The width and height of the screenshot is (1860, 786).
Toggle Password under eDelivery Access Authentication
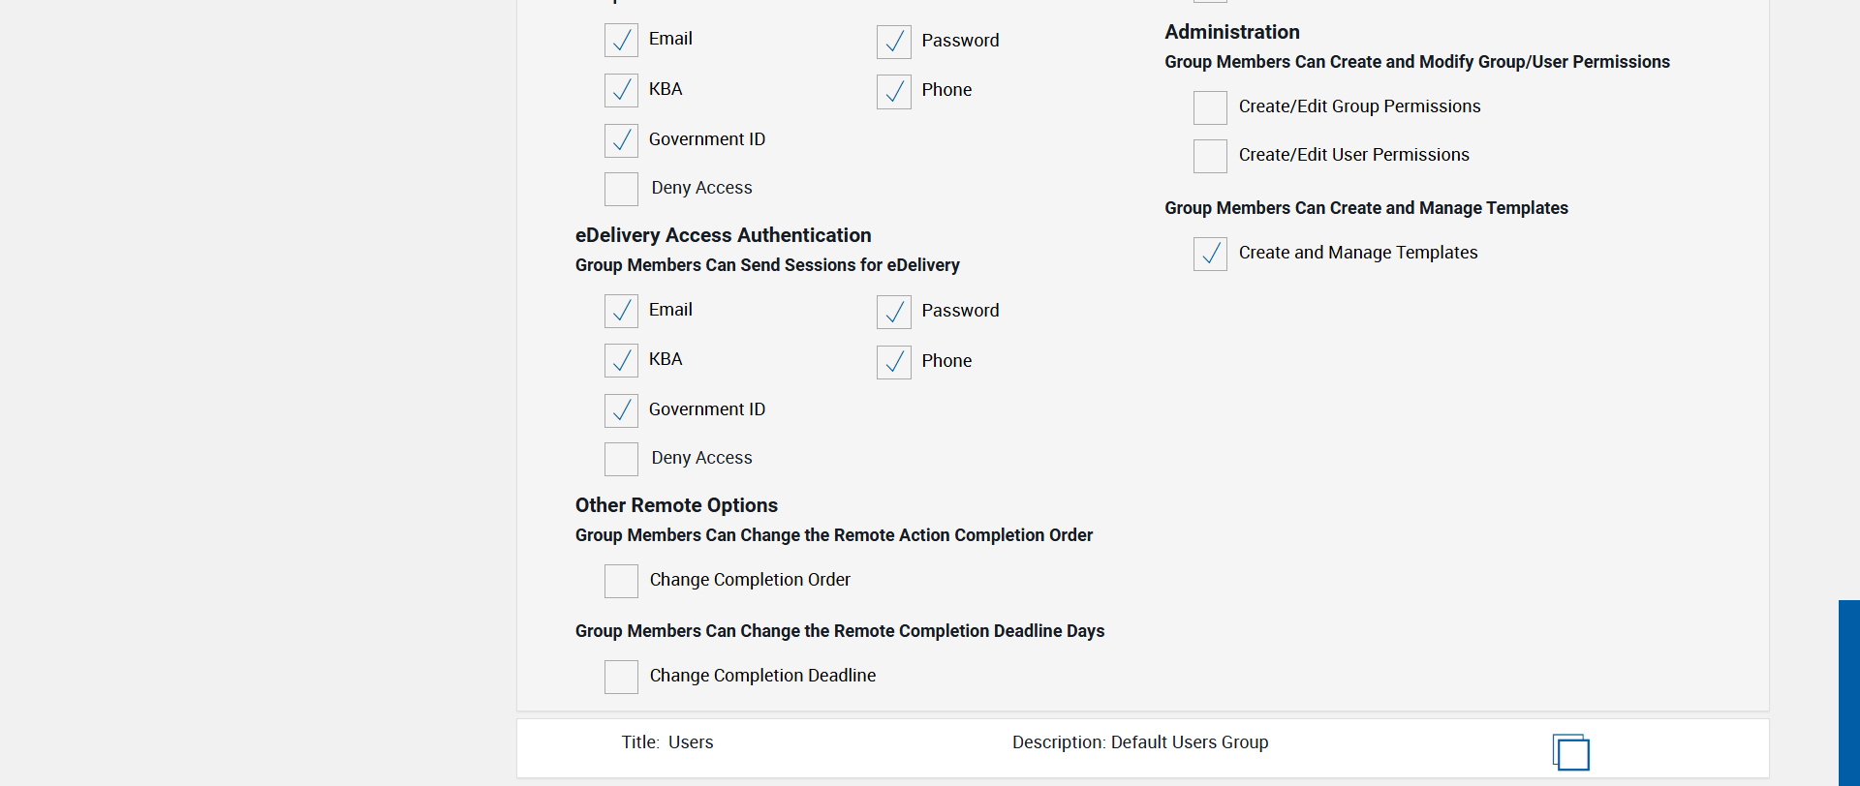tap(894, 312)
